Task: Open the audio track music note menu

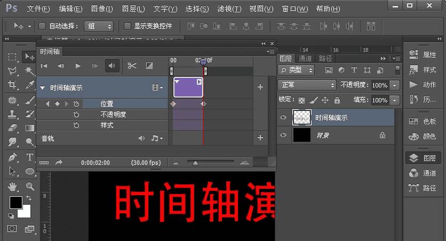Action: [x=157, y=138]
